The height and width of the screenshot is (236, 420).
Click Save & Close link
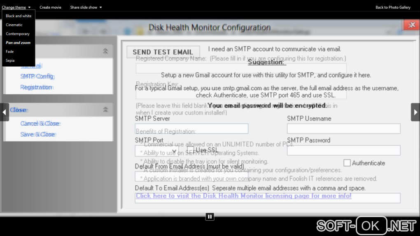pos(38,134)
